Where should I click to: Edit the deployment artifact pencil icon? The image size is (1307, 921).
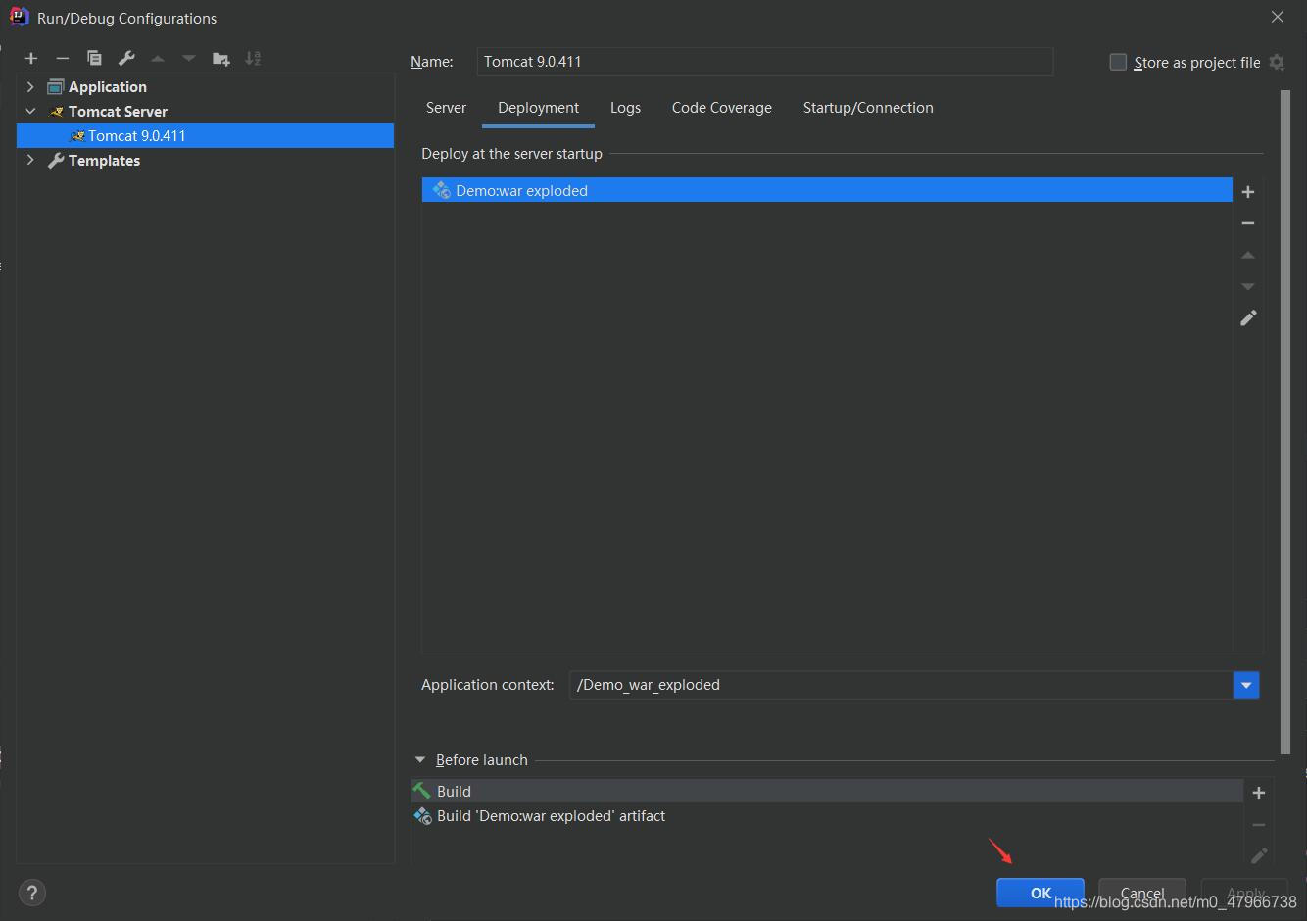pyautogui.click(x=1248, y=318)
